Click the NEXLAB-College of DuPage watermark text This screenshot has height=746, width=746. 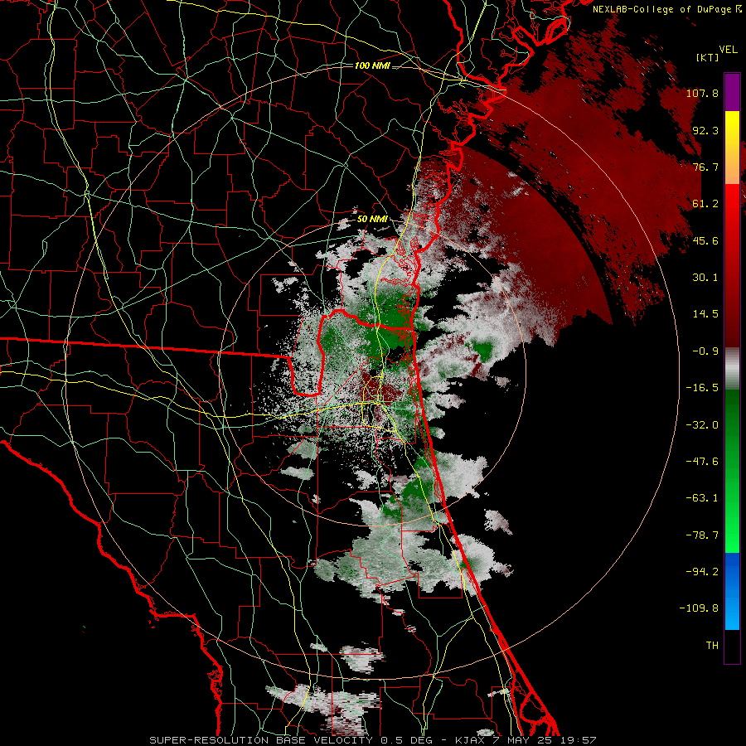[x=666, y=9]
